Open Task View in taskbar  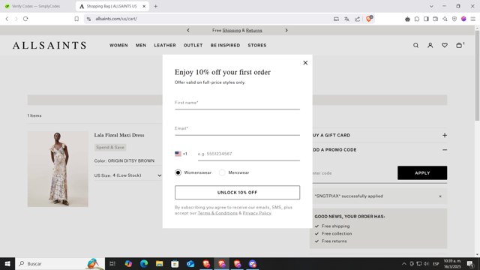112,263
